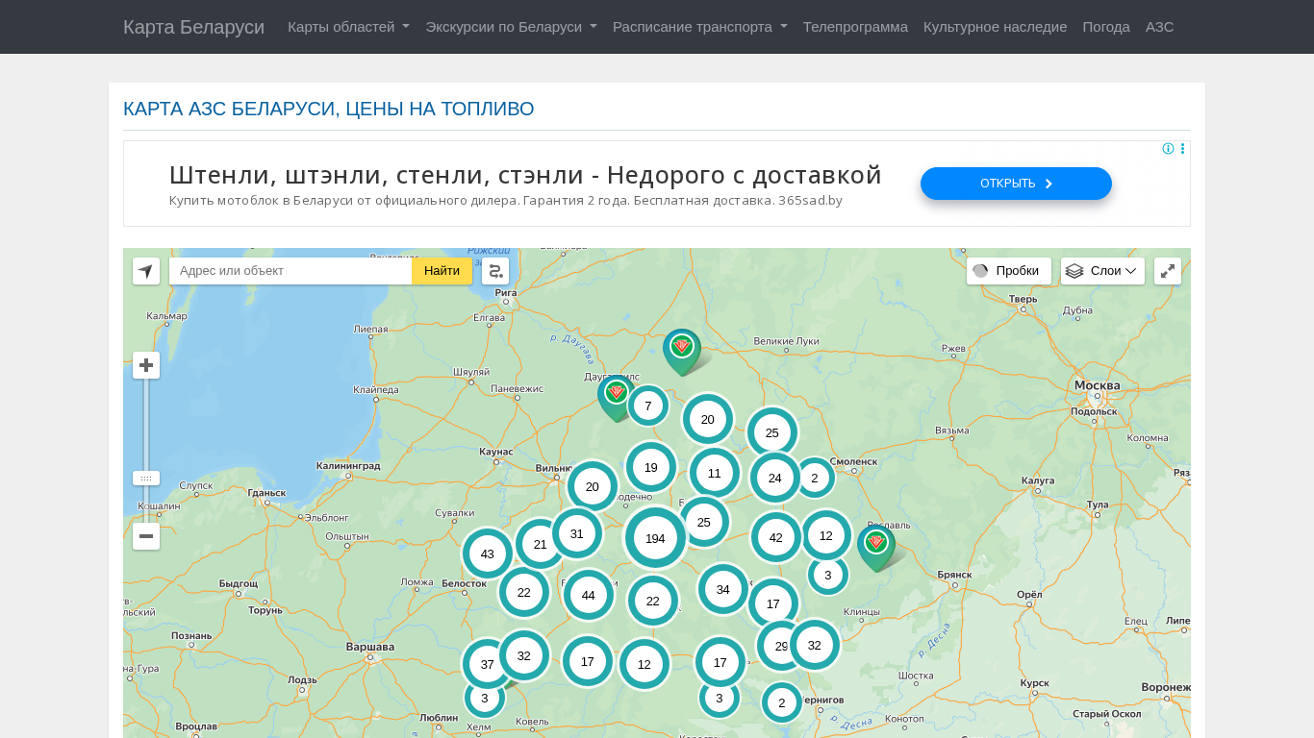Image resolution: width=1314 pixels, height=738 pixels.
Task: Expand the Экскурсии по Беларуси menu
Action: (511, 27)
